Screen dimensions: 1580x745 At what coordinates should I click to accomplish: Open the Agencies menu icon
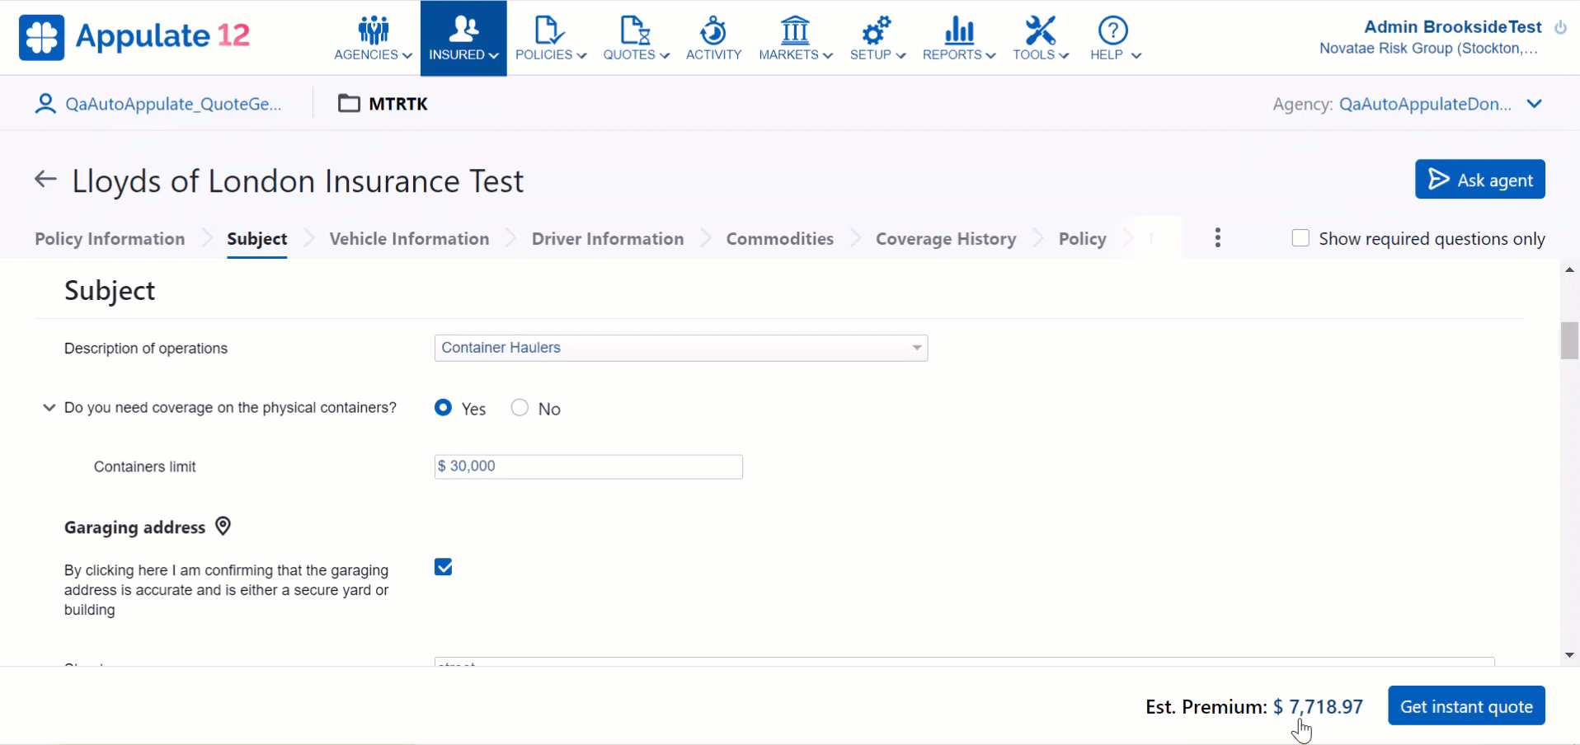pos(374,30)
